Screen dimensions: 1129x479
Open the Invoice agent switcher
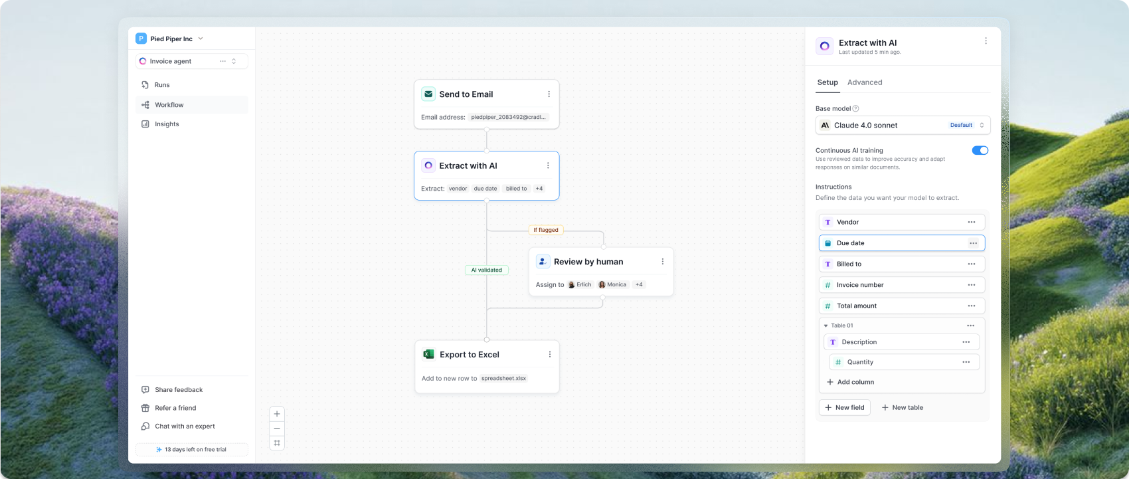point(234,61)
